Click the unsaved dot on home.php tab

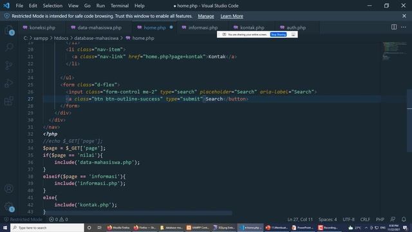click(171, 27)
